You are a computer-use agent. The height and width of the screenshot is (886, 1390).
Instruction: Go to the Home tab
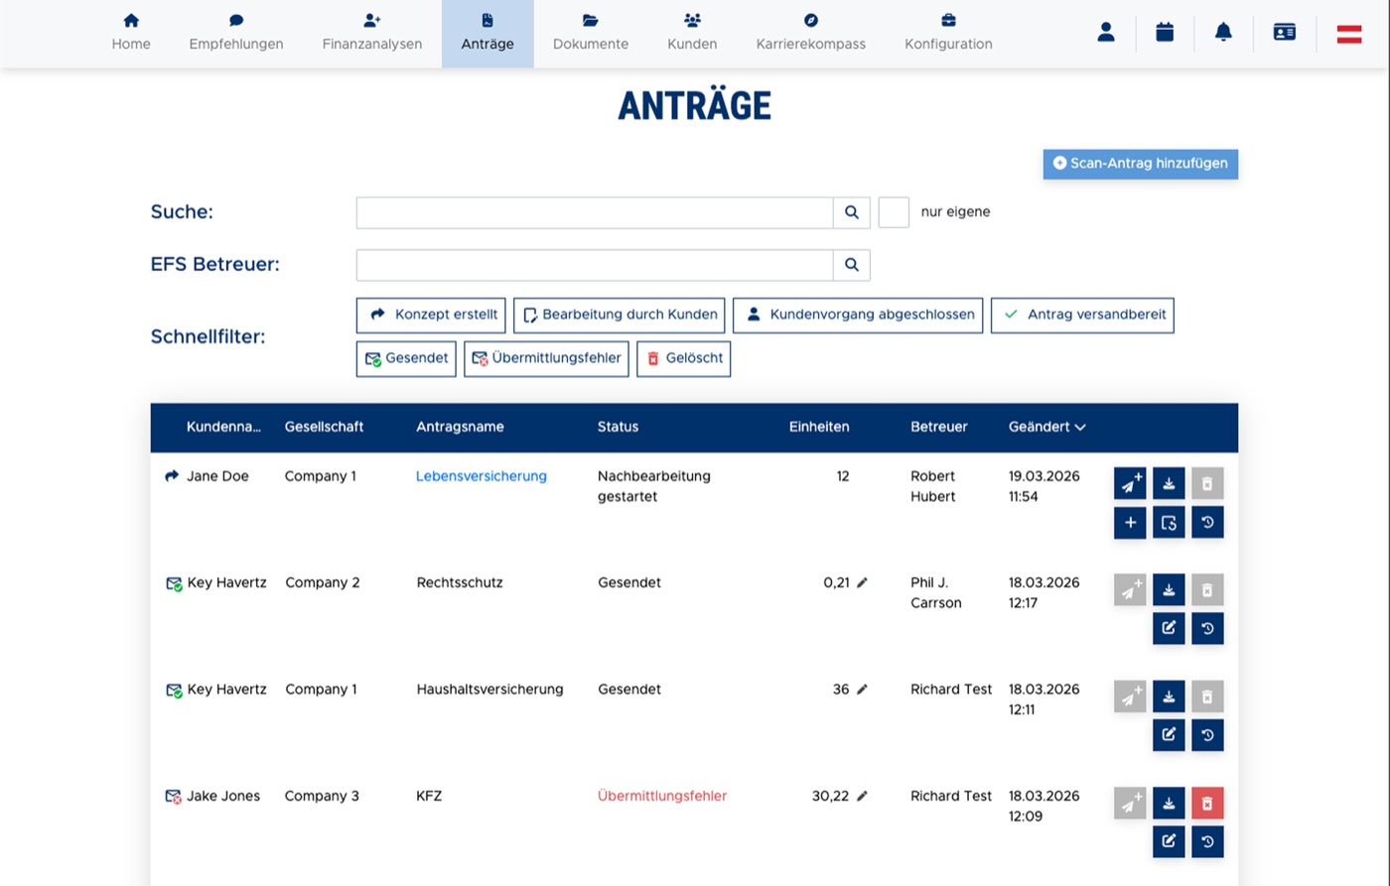click(x=131, y=34)
